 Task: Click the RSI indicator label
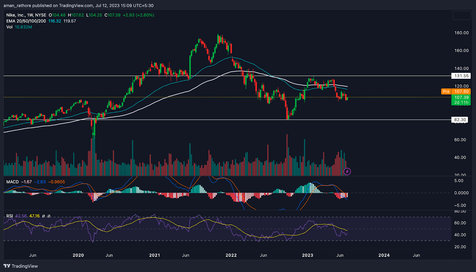pyautogui.click(x=10, y=216)
